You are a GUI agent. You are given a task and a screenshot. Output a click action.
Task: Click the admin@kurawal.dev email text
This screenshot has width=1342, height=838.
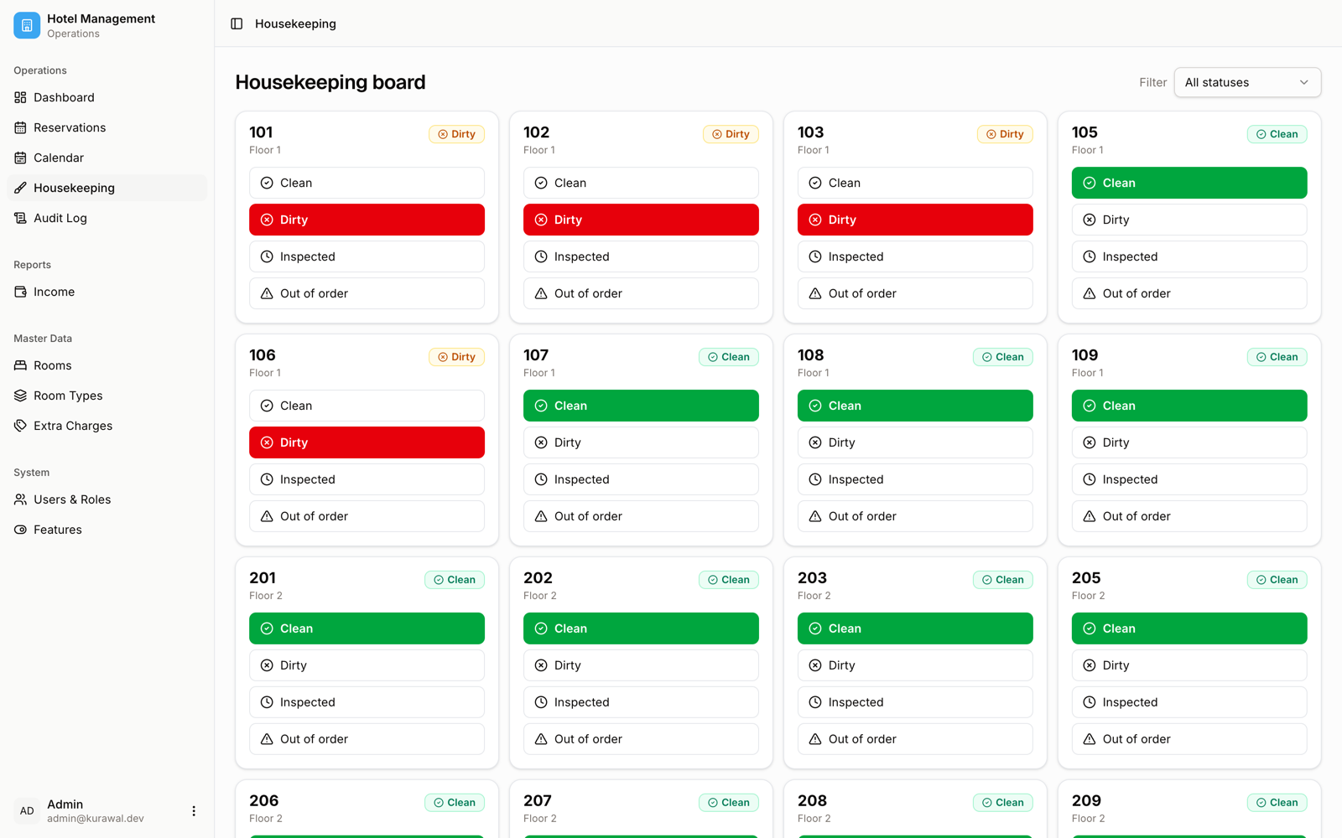pos(96,819)
